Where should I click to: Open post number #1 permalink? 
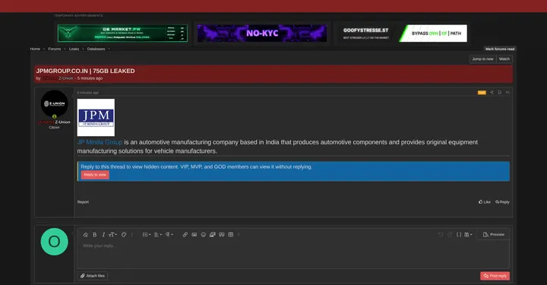click(x=507, y=93)
